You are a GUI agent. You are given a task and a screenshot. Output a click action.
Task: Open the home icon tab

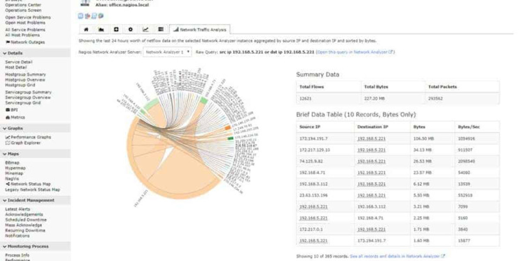point(86,30)
